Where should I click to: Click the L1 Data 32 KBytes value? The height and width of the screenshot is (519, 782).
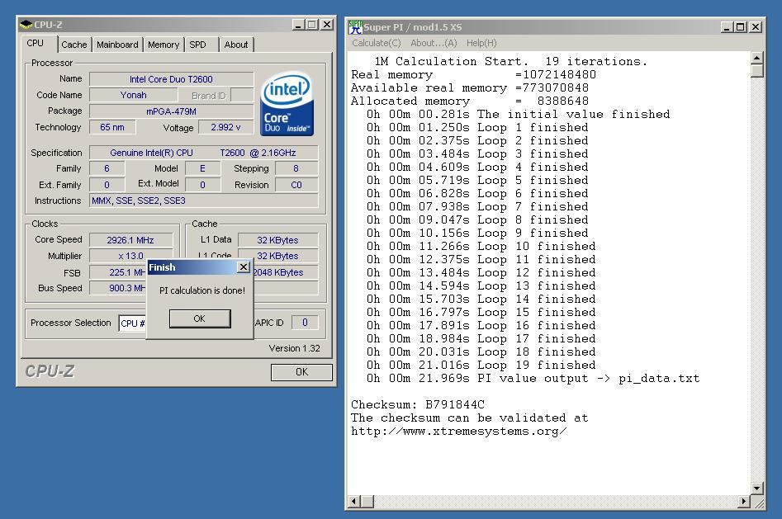pos(277,240)
